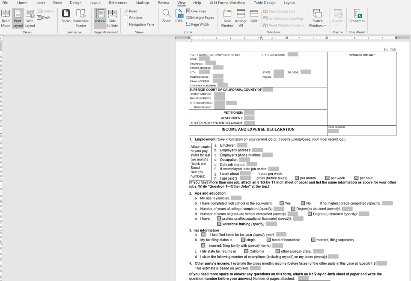Switch to Read Mode view
Viewport: 411px width, 281px height.
click(x=6, y=18)
